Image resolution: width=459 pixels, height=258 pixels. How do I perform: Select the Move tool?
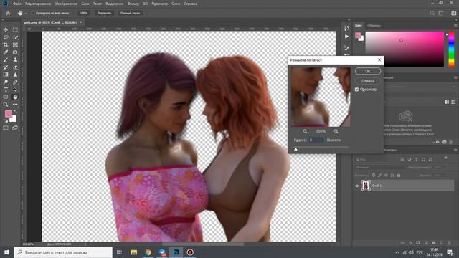point(6,30)
